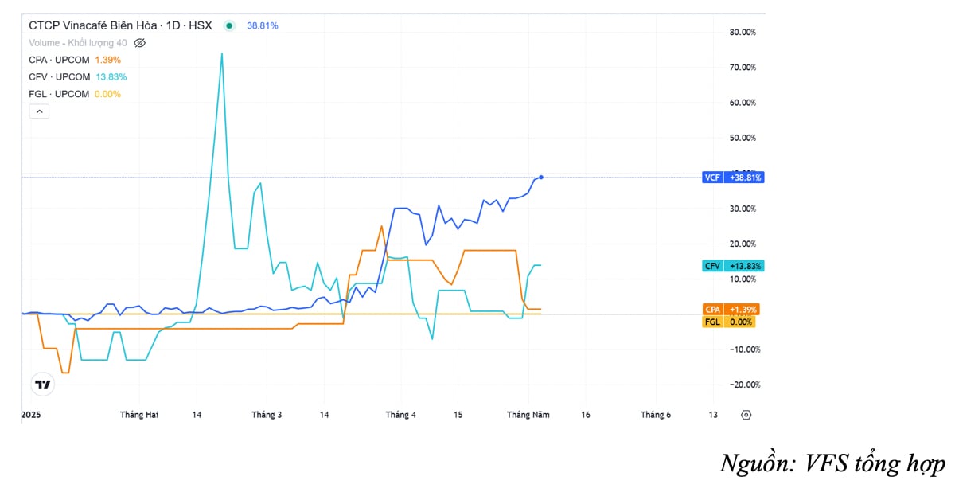Screen dimensions: 955x492
Task: Click the 10.00% axis label
Action: point(743,279)
